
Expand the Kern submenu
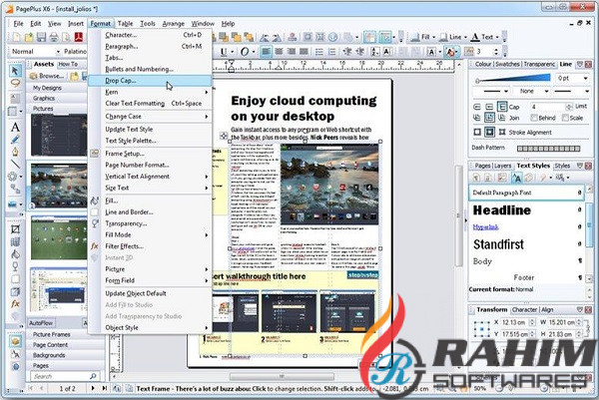pos(150,92)
